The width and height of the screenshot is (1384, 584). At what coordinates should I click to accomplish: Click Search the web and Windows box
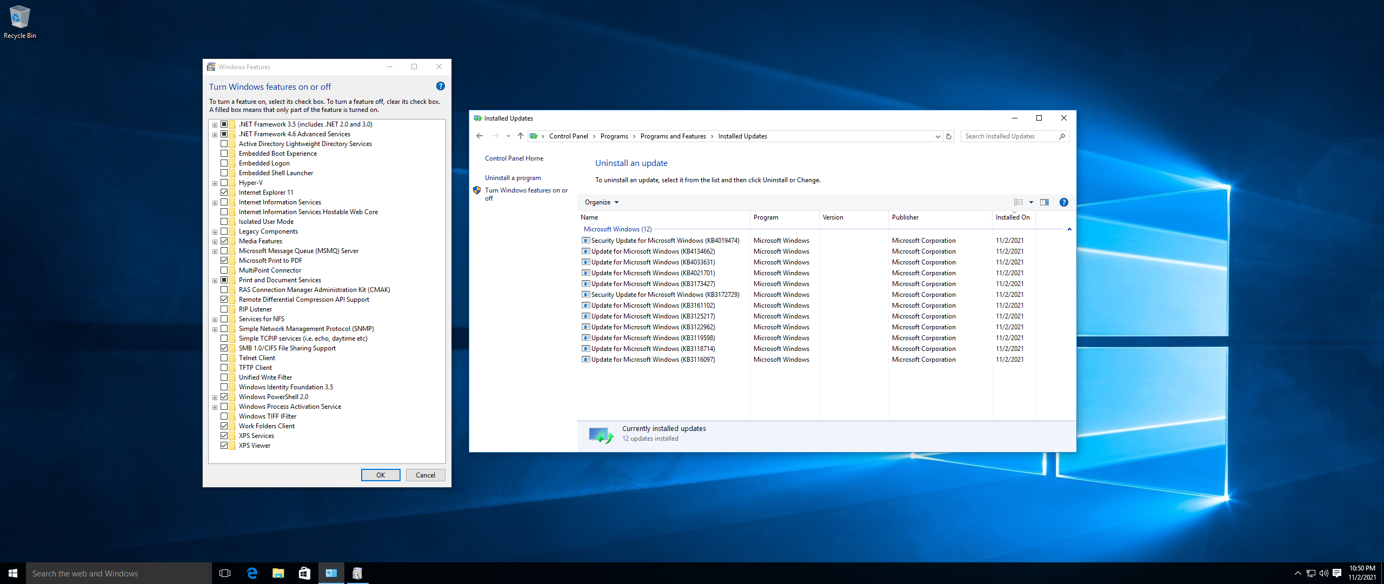(119, 573)
